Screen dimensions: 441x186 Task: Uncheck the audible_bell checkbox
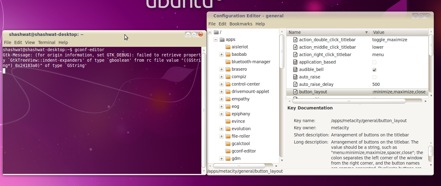coord(374,70)
